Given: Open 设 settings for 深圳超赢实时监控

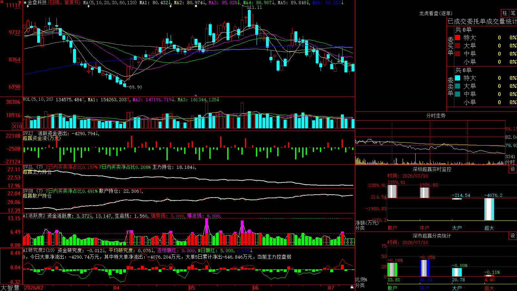Looking at the screenshot, I should (513, 169).
